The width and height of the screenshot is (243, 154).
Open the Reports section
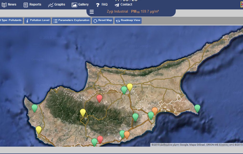(x=32, y=5)
